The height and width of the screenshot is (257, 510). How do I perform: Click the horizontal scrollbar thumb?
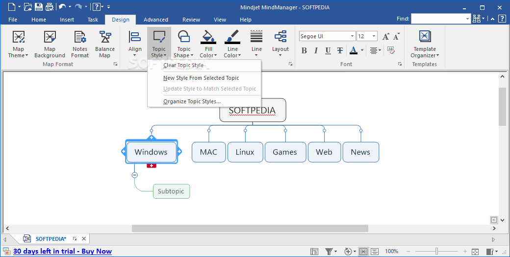[250, 229]
